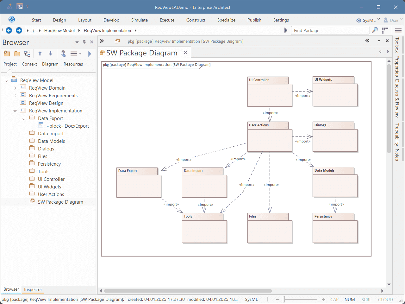The height and width of the screenshot is (304, 405).
Task: Click the search magnifier beside Find Package
Action: pos(375,30)
